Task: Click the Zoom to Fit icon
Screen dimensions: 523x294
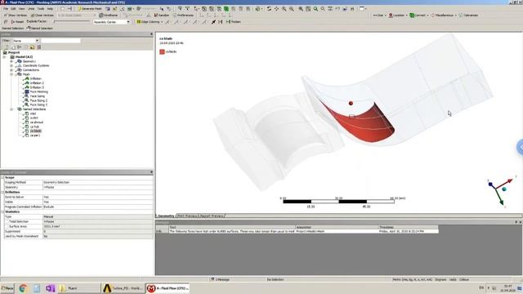Action: click(x=301, y=9)
